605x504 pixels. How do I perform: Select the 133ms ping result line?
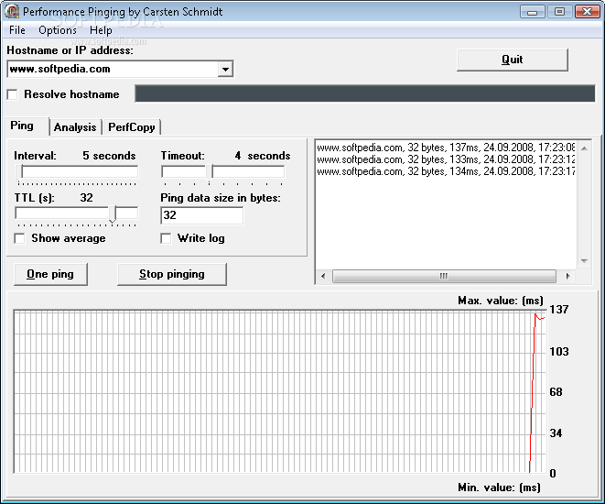point(446,159)
